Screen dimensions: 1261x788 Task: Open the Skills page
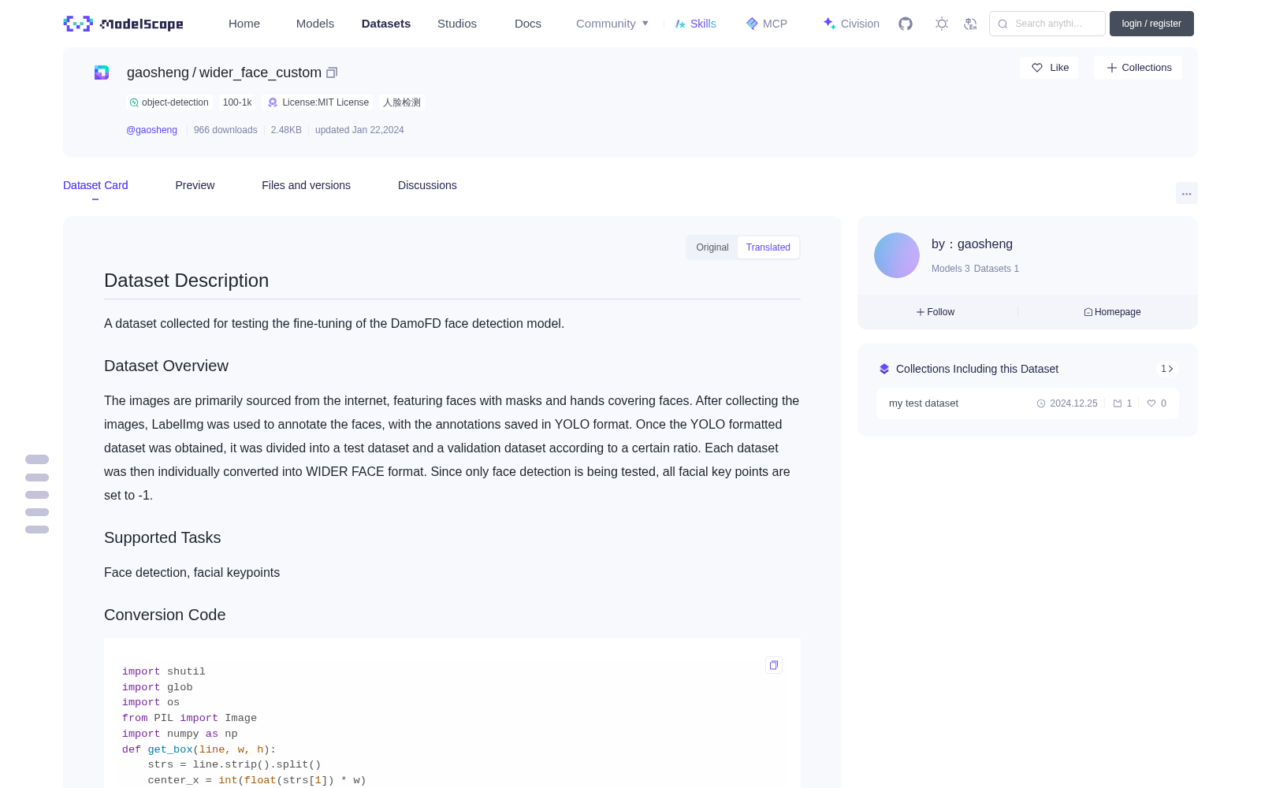(696, 24)
